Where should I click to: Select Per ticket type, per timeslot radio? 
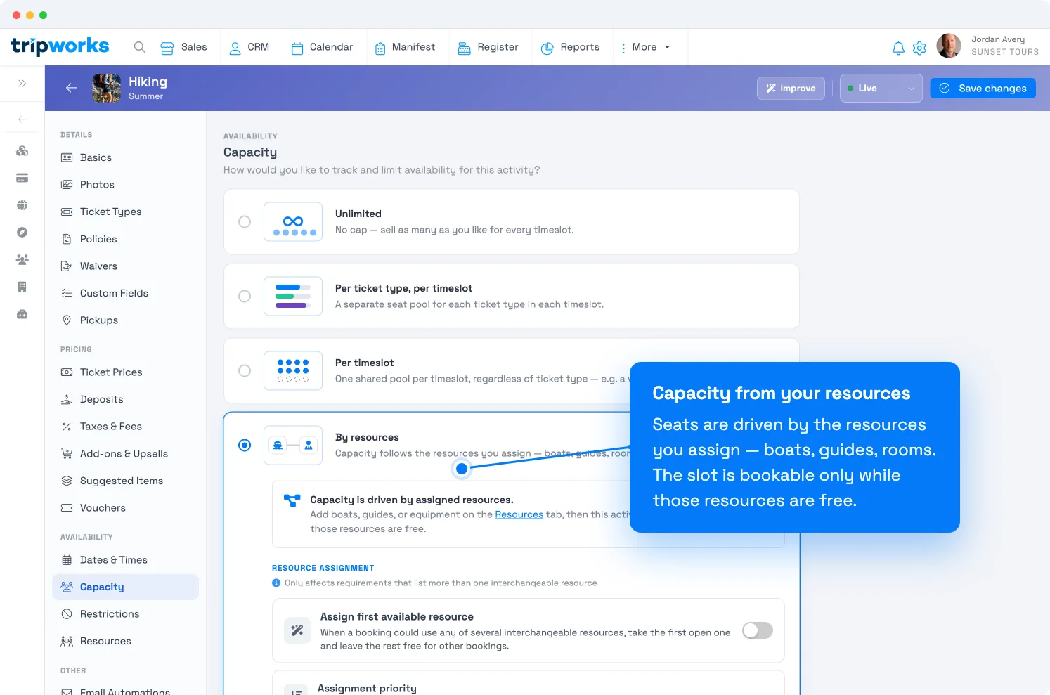click(245, 297)
